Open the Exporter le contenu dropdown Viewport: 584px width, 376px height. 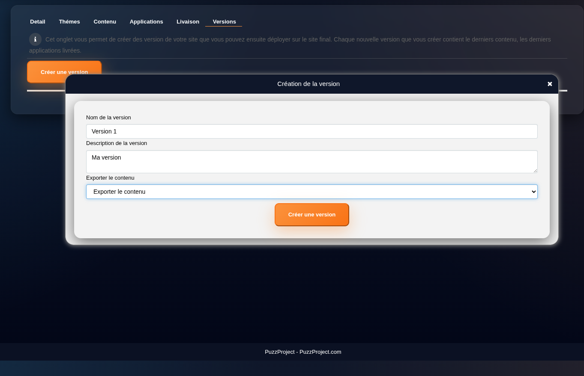tap(311, 192)
